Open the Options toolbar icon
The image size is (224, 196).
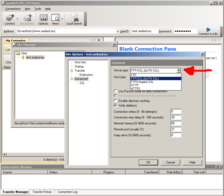[x=44, y=18]
